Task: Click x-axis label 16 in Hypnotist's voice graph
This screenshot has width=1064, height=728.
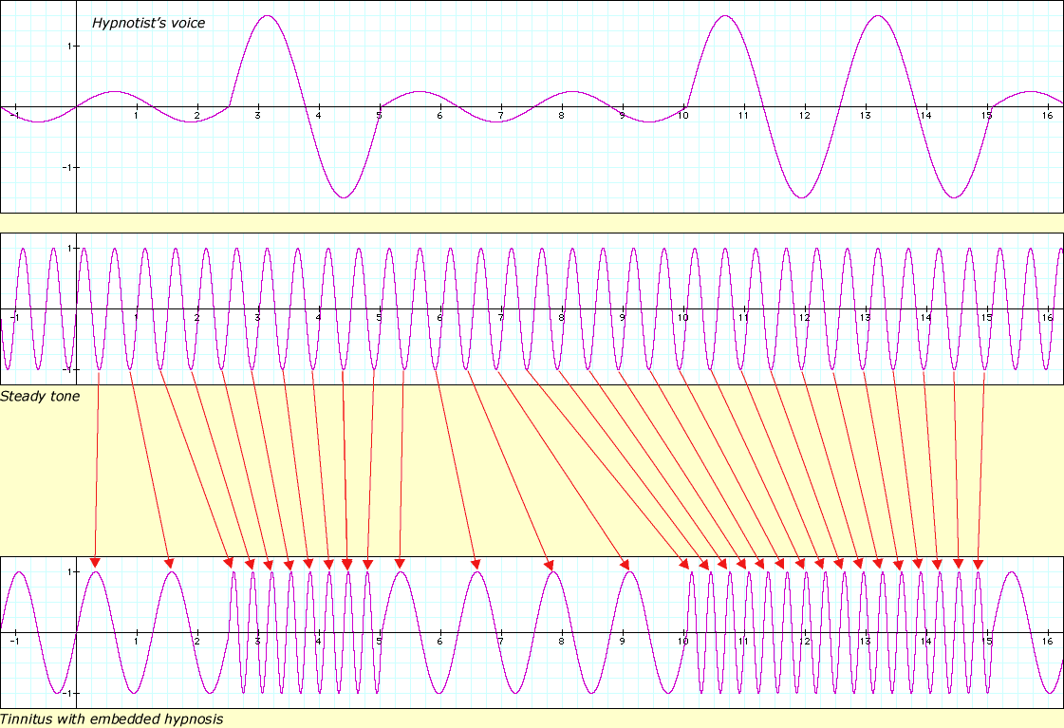Action: click(x=1047, y=116)
